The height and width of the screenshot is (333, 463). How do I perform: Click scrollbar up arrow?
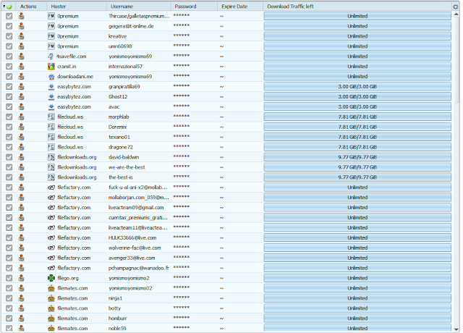(456, 14)
